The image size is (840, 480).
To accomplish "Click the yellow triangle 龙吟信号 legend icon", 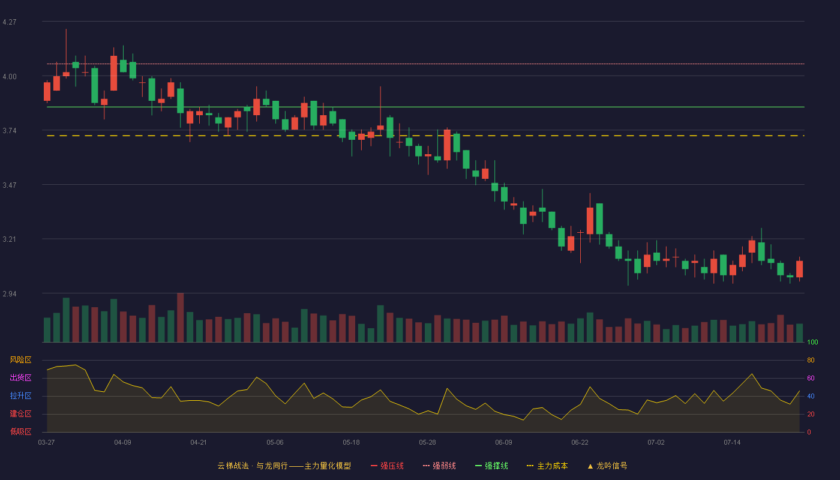I will pos(590,466).
